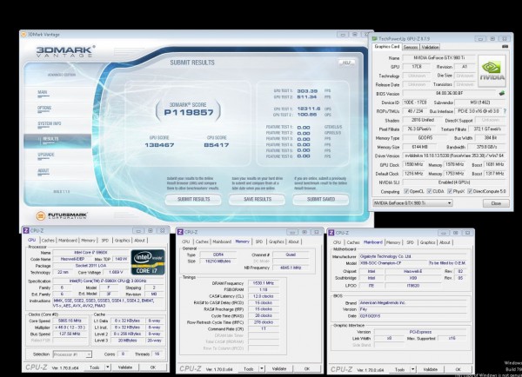Click title icon of CPU-Z window showing Mainboard tab
The height and width of the screenshot is (377, 522).
point(331,233)
